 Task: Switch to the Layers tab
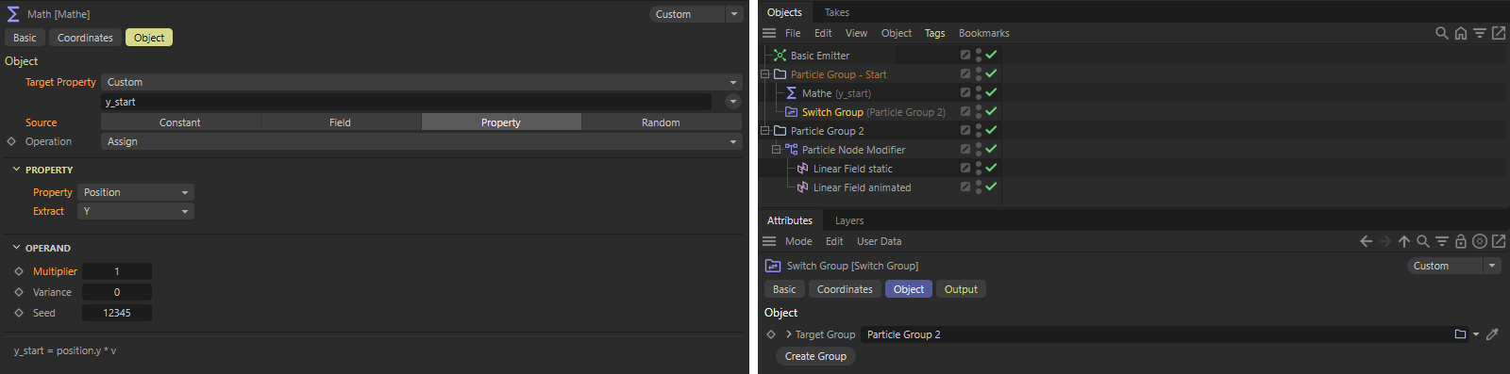(849, 220)
